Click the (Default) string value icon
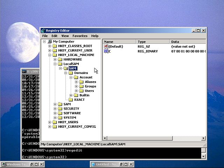Screen dimensions: 224x168 click(x=106, y=46)
